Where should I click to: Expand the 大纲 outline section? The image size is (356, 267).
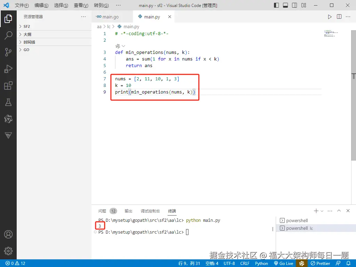click(54, 34)
